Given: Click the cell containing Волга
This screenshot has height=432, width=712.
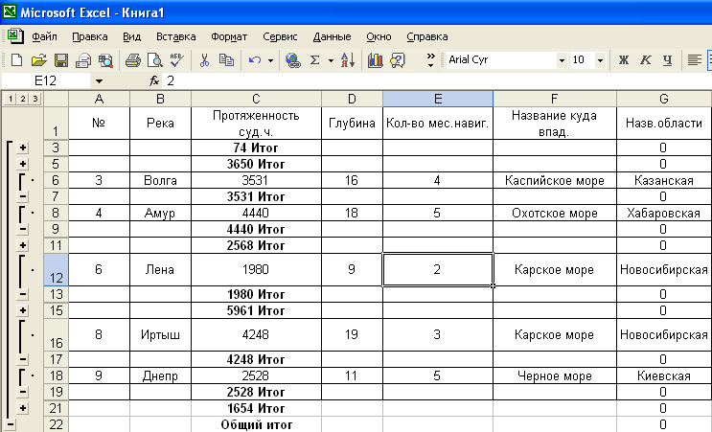Looking at the screenshot, I should pyautogui.click(x=160, y=180).
